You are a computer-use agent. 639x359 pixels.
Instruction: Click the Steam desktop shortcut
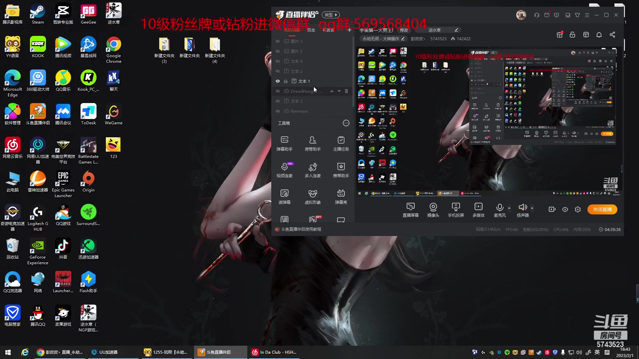click(x=38, y=14)
